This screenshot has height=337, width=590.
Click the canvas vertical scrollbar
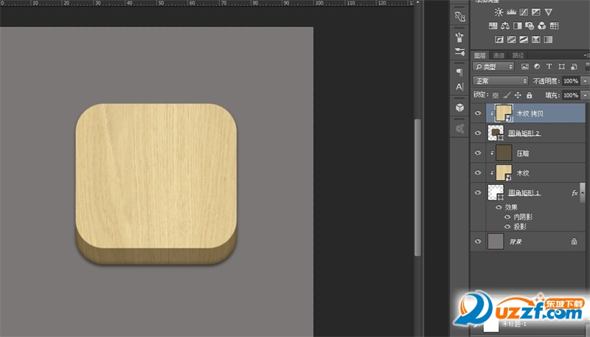tap(417, 184)
